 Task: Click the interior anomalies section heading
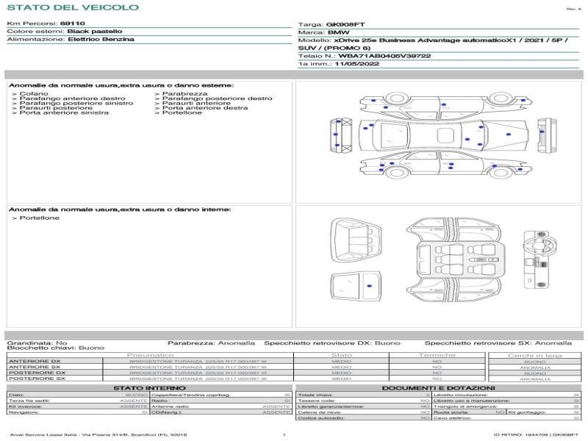coord(120,209)
